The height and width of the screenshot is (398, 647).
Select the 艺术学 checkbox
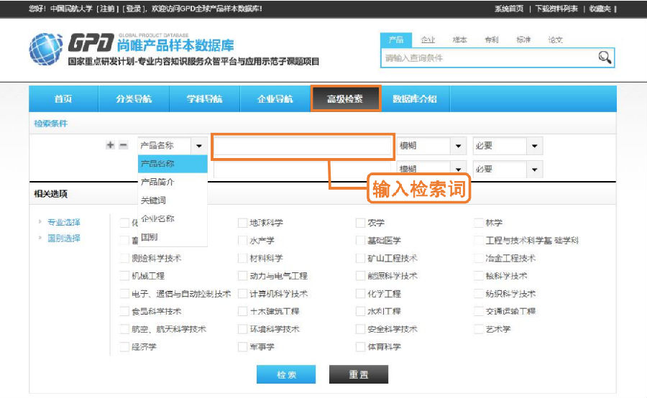[x=479, y=329]
